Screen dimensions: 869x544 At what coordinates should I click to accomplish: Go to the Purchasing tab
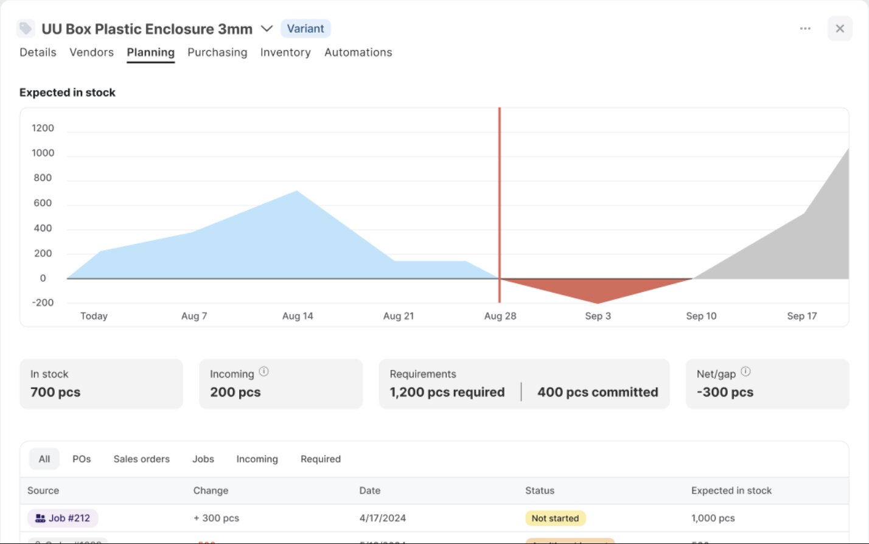[217, 52]
